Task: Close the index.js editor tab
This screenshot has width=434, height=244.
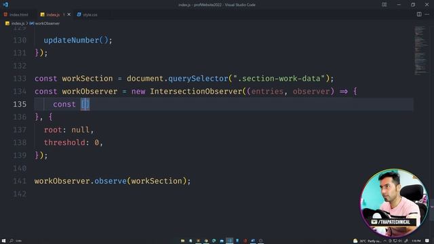Action: click(69, 14)
